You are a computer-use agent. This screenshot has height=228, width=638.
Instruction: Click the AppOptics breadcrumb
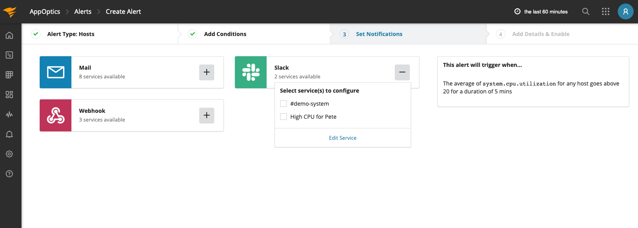pyautogui.click(x=45, y=11)
